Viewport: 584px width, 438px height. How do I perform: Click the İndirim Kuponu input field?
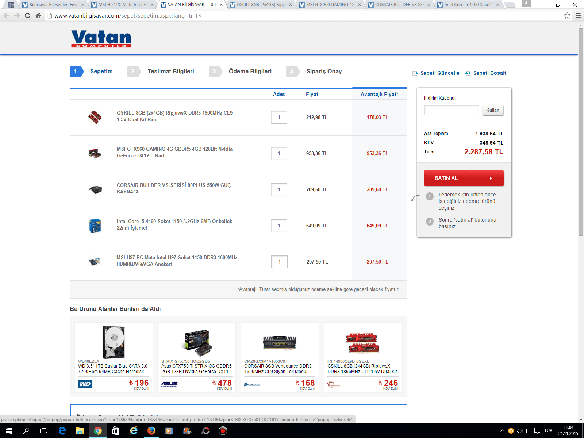pyautogui.click(x=452, y=110)
